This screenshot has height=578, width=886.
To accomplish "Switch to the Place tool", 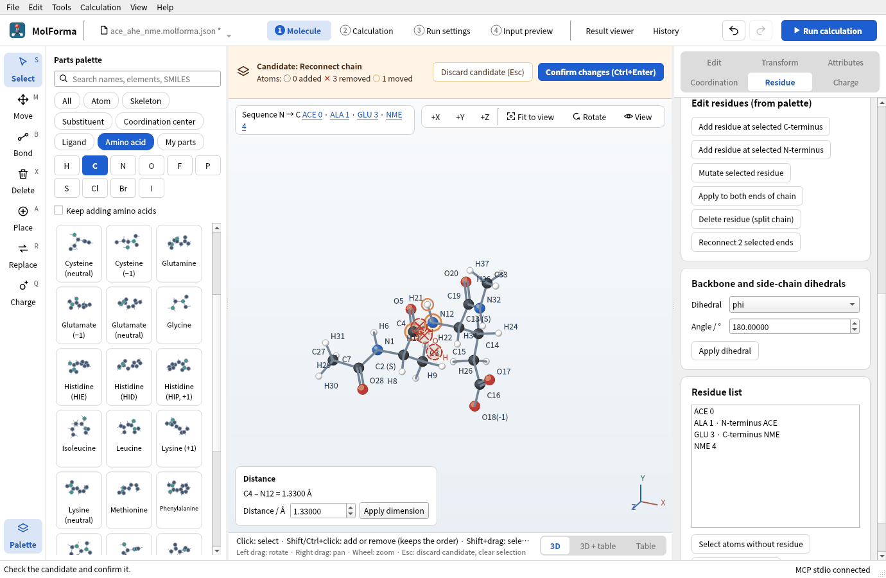I will [23, 218].
